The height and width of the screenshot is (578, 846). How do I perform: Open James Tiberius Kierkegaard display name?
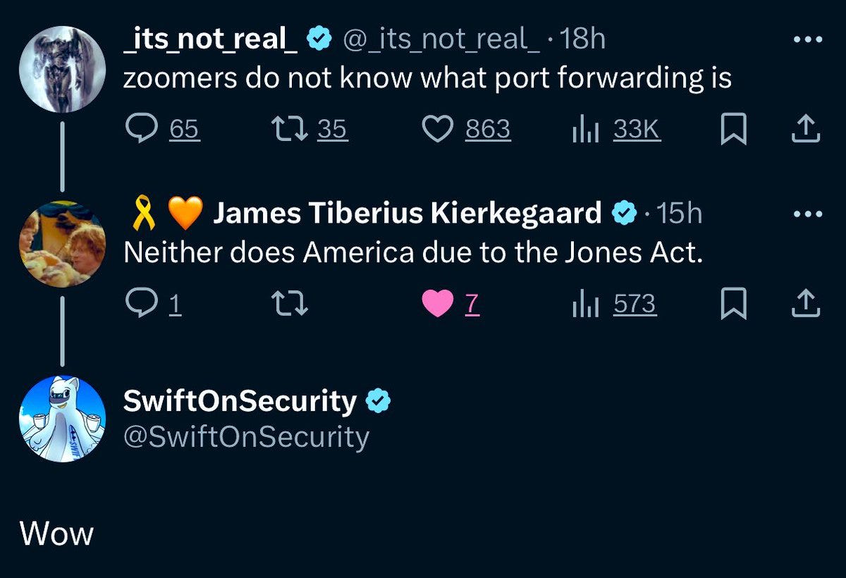point(407,213)
